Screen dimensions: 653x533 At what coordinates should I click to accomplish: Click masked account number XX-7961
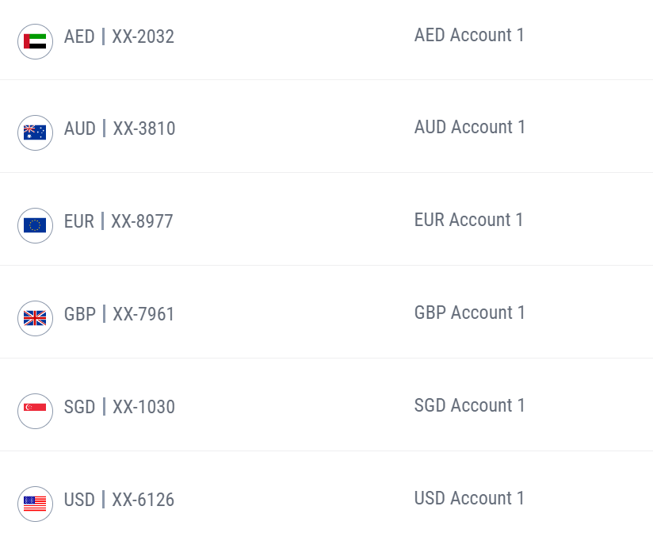pyautogui.click(x=143, y=314)
